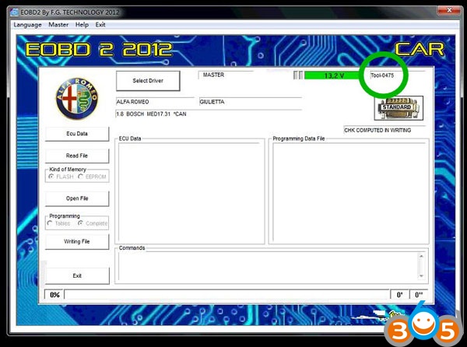Image resolution: width=467 pixels, height=347 pixels.
Task: Click the scroll down arrow in Commands box
Action: click(x=421, y=276)
